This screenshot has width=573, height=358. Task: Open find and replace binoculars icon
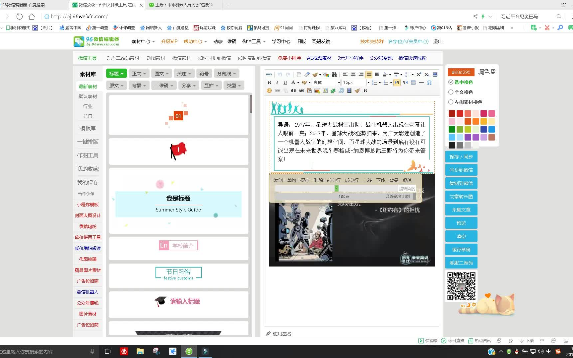(334, 75)
